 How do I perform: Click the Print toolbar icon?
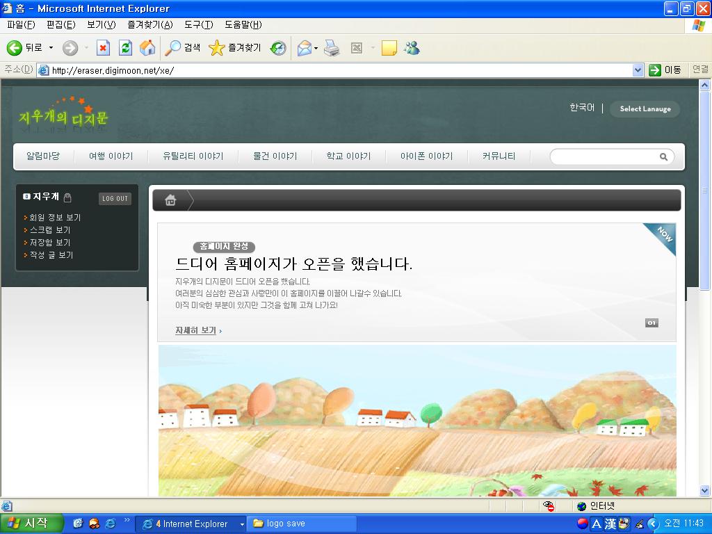click(332, 48)
